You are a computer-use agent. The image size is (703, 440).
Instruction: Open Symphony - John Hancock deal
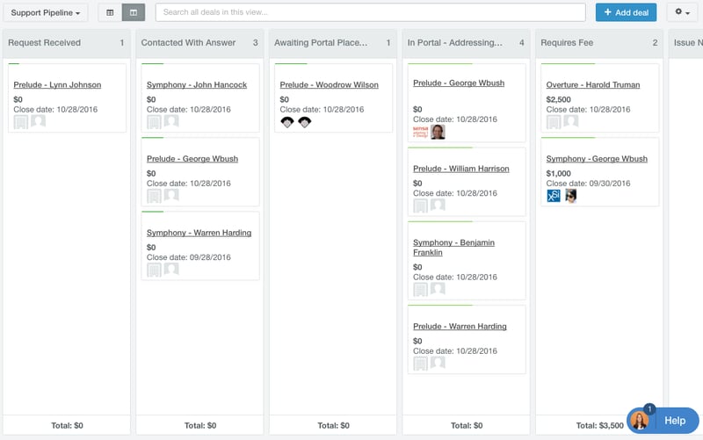pos(197,85)
